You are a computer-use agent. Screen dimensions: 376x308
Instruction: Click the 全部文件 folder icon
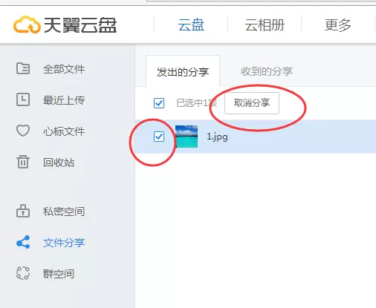point(23,68)
